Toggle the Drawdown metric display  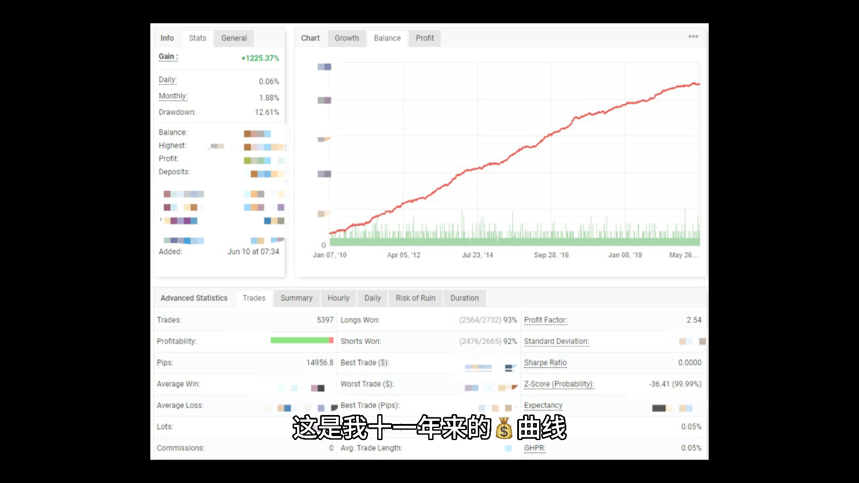(176, 112)
